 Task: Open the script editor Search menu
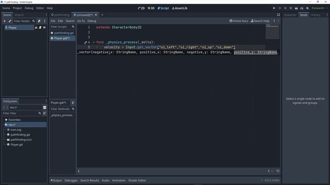pos(70,21)
